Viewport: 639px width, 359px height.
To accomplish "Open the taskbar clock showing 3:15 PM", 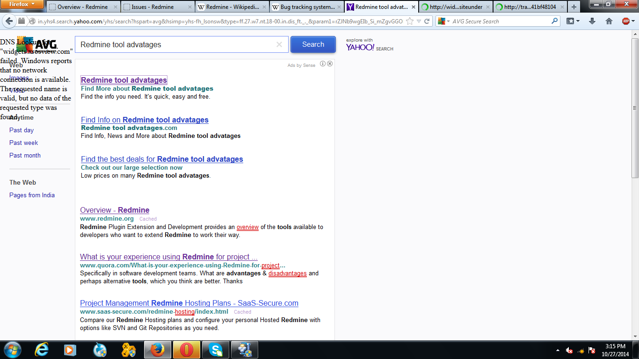I will point(615,350).
